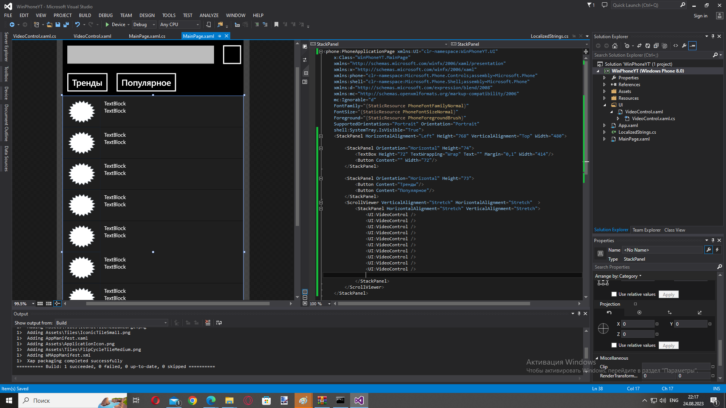The width and height of the screenshot is (726, 408).
Task: Click the property marker next to Clip
Action: [x=713, y=367]
